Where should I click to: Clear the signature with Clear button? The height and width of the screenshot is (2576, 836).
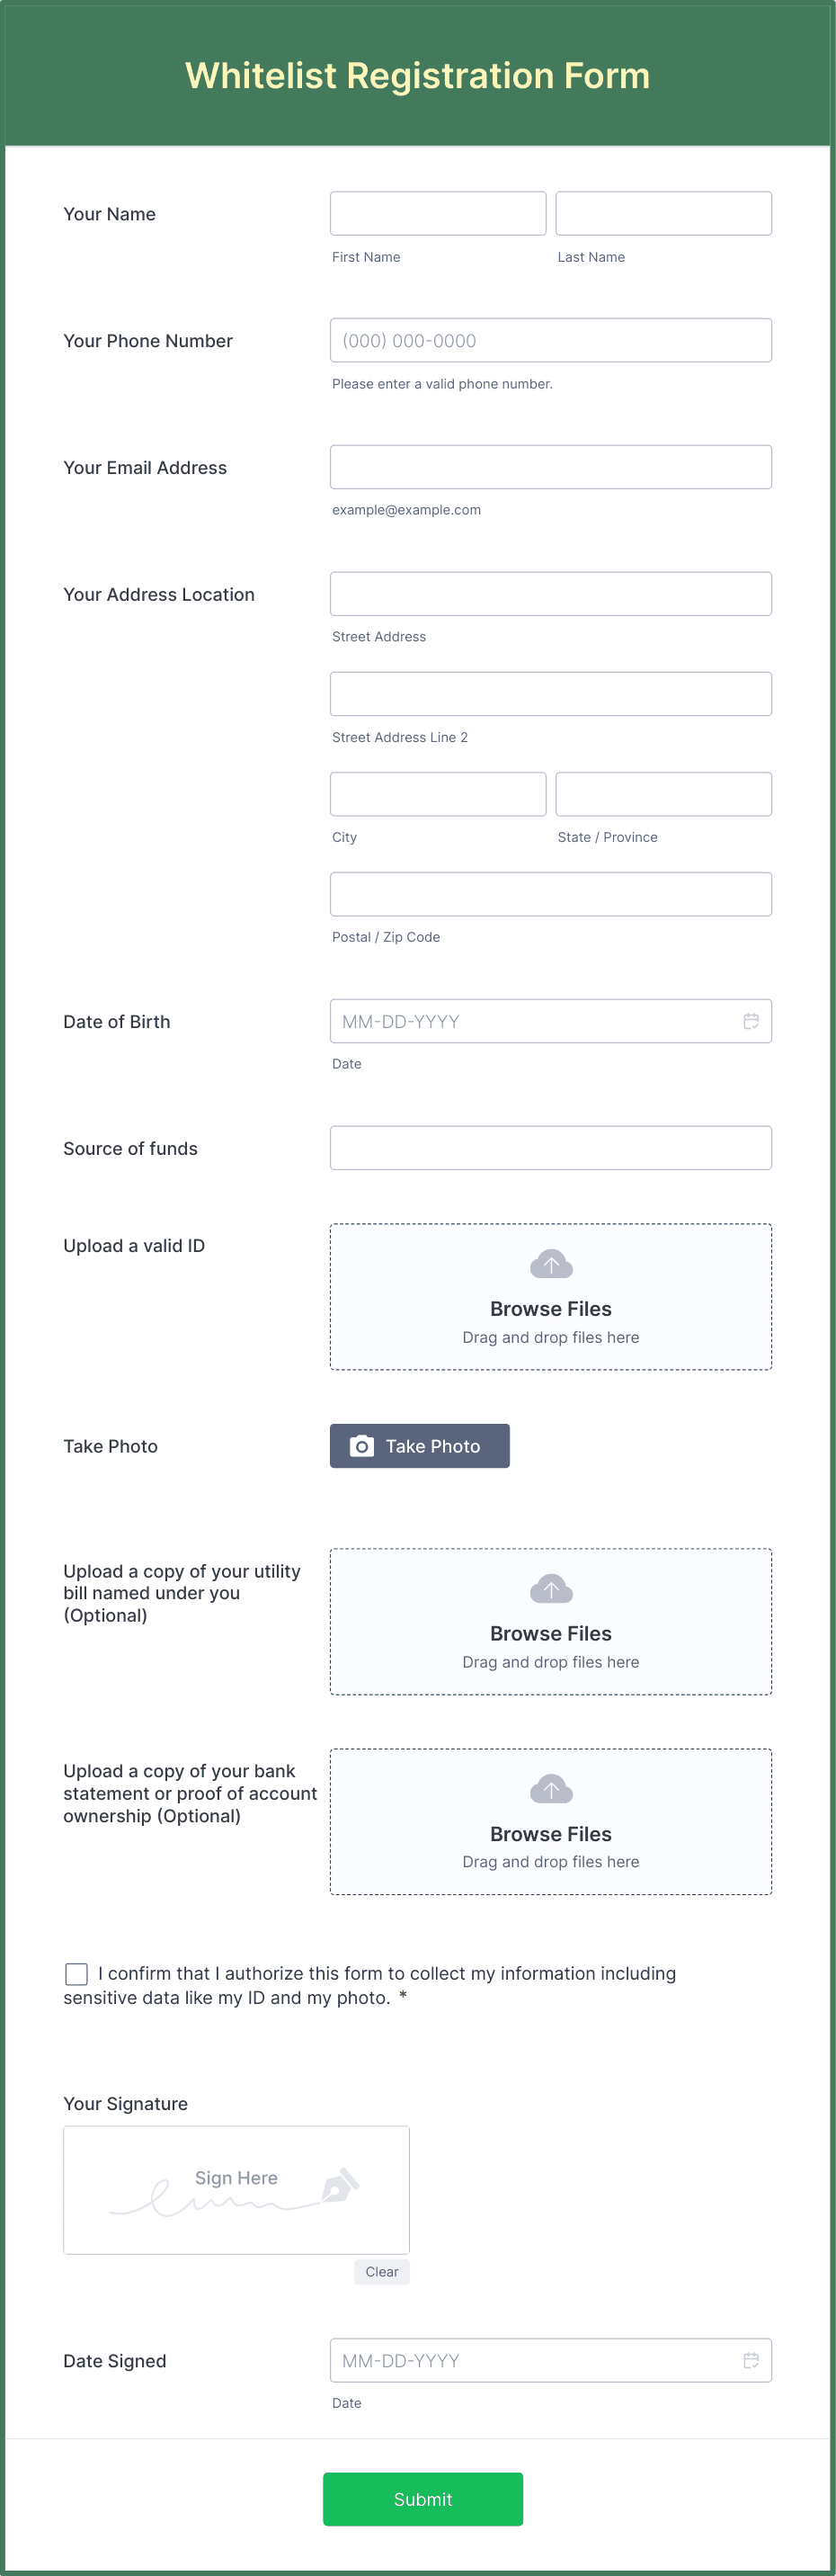[382, 2272]
